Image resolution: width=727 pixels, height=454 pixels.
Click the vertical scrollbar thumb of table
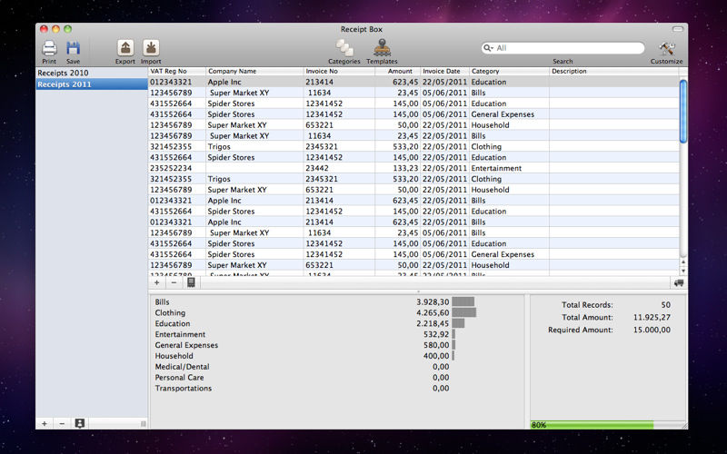coord(683,111)
